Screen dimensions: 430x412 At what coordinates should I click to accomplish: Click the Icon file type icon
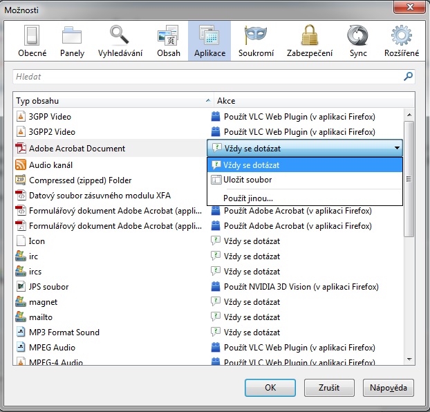point(21,241)
